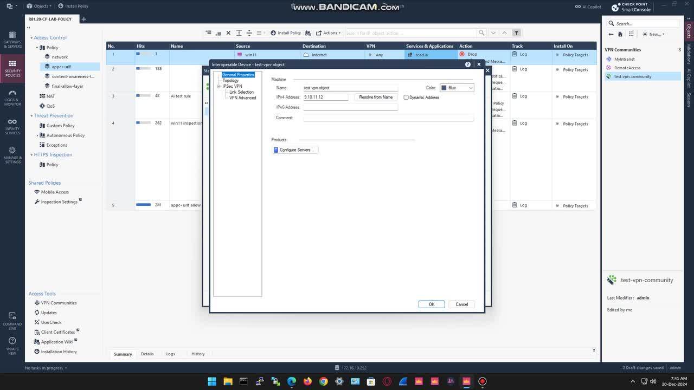Click the Resolve from Name button
Viewport: 694px width, 390px height.
click(x=375, y=97)
